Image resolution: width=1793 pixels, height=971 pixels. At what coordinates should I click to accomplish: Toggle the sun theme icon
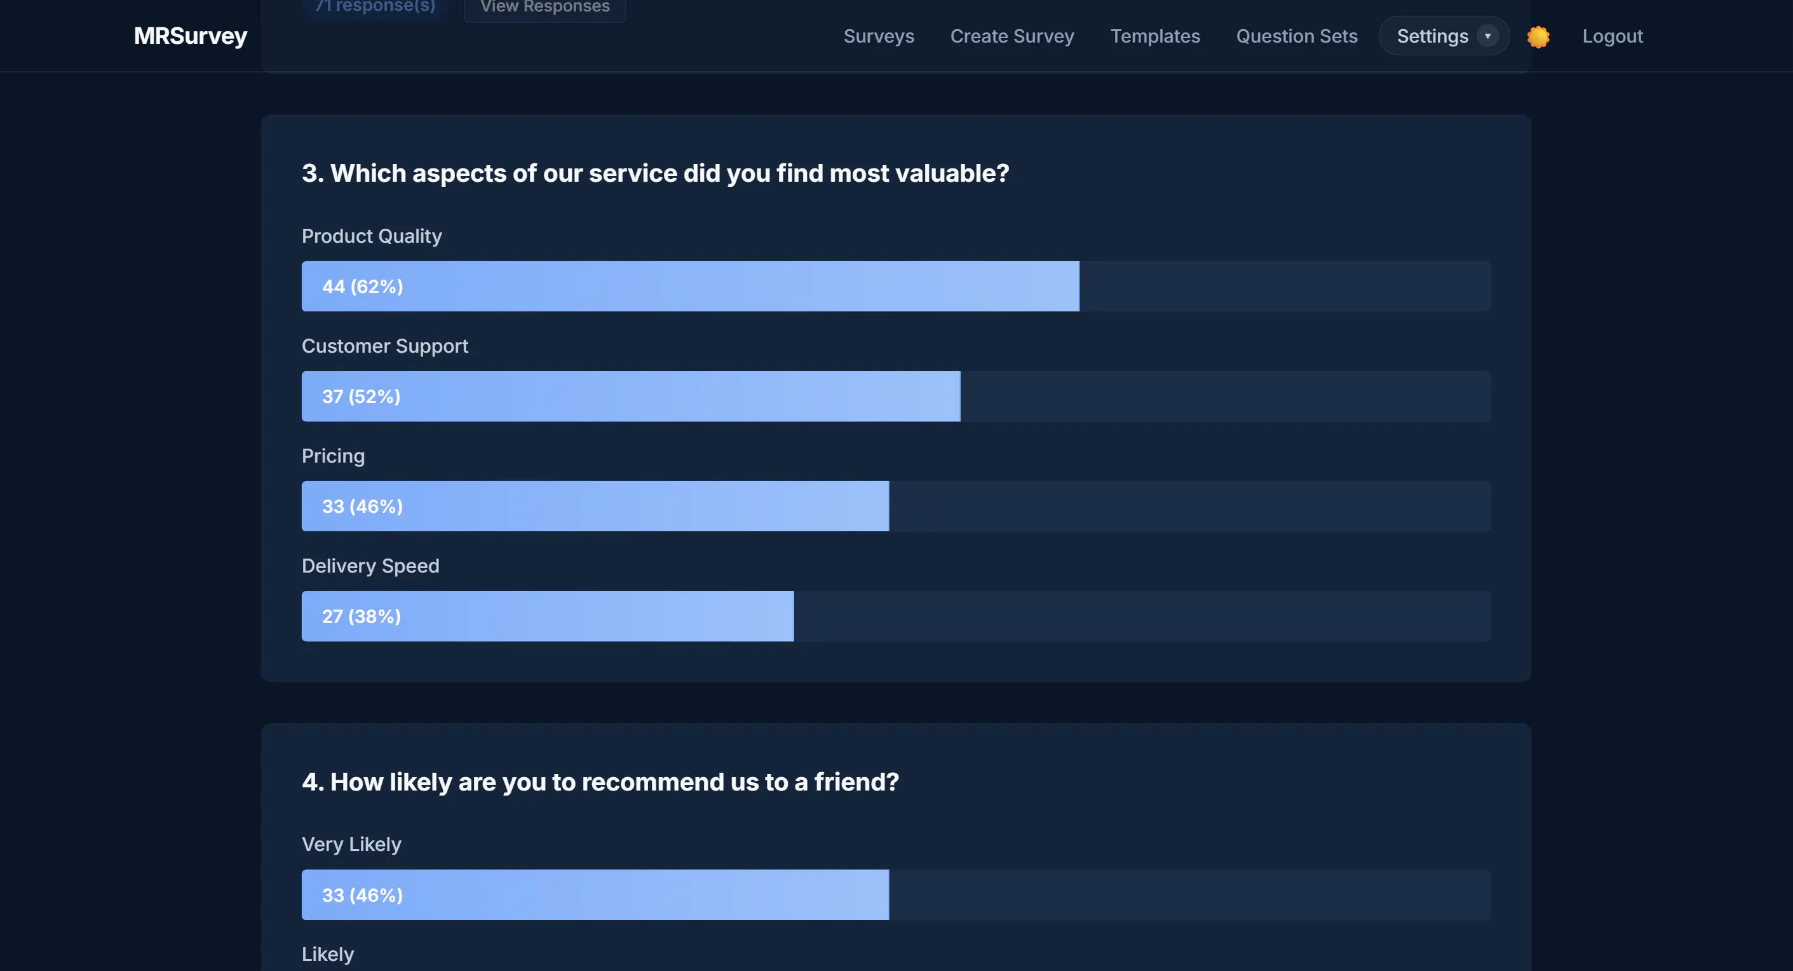pyautogui.click(x=1538, y=36)
